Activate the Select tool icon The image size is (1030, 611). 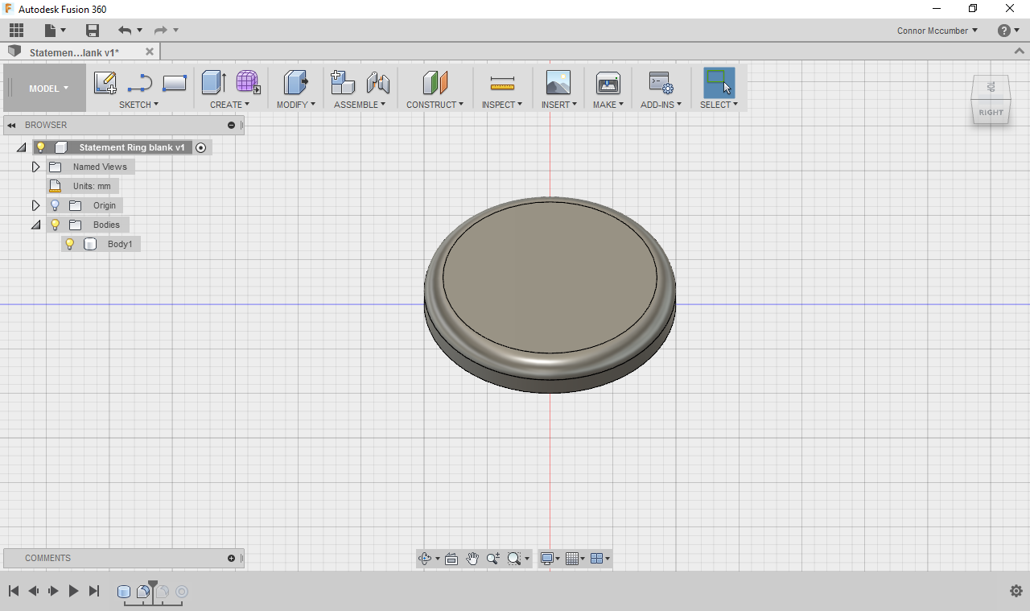[x=719, y=83]
